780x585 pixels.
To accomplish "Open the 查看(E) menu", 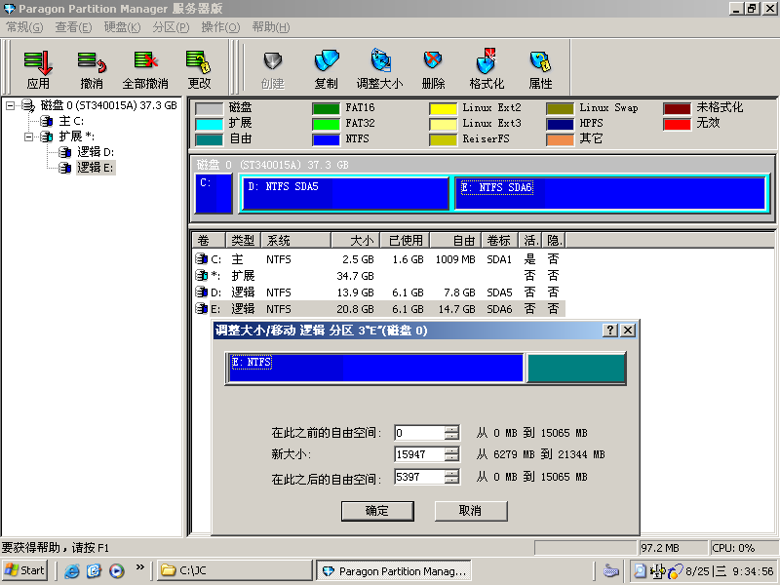I will (73, 27).
